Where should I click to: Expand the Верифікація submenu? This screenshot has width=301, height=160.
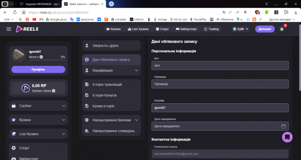pos(111,70)
